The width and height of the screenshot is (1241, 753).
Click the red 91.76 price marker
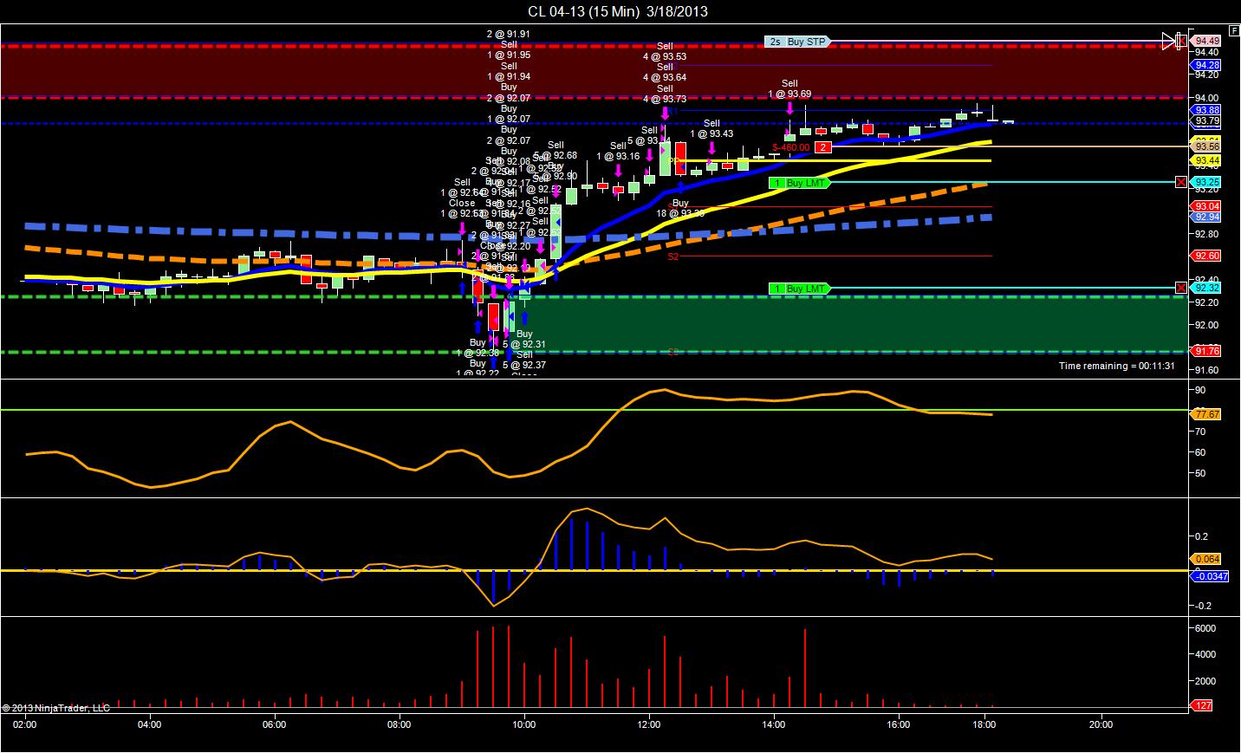tap(1207, 351)
